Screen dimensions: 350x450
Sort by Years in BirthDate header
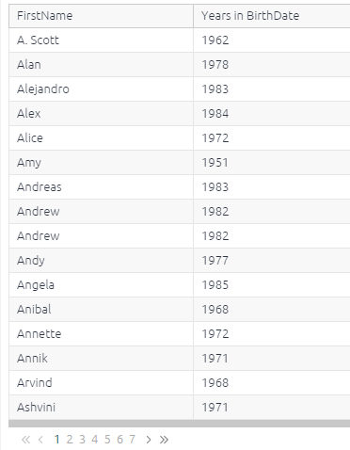tap(272, 16)
